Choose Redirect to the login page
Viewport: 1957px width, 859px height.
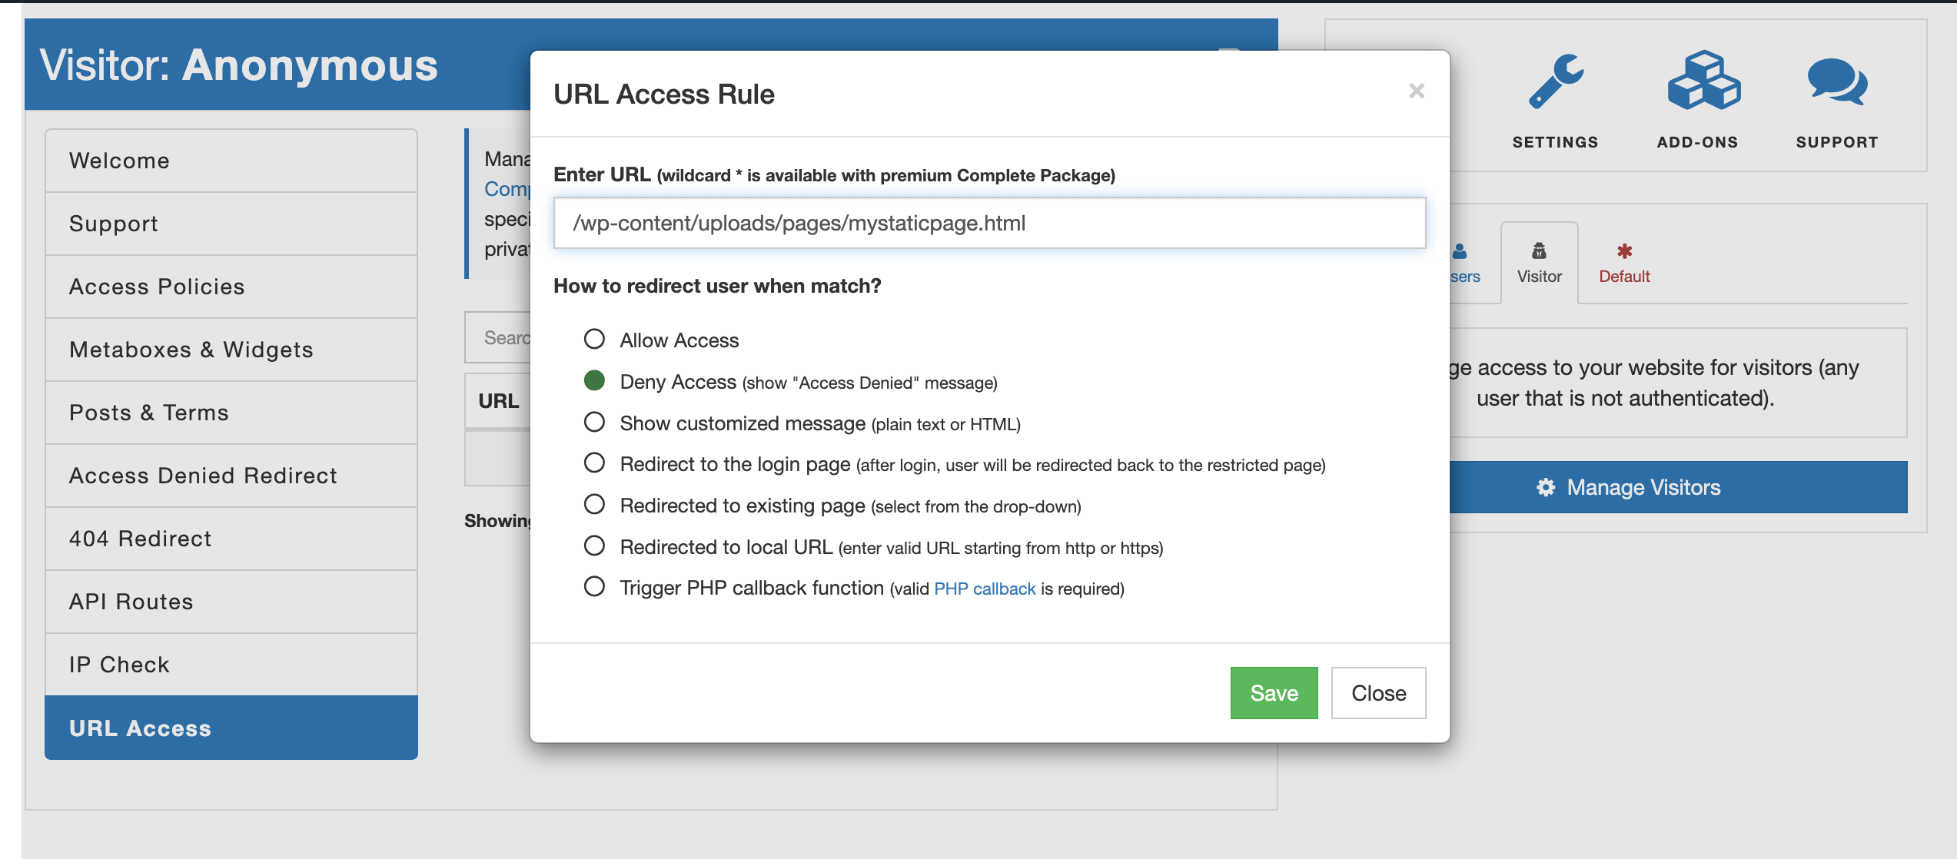click(594, 463)
